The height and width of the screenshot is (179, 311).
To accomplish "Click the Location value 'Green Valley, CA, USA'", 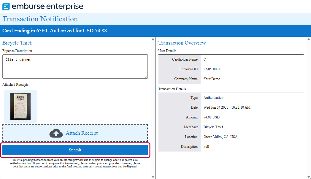I will pos(220,137).
